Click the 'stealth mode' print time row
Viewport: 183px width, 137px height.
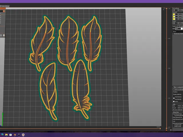point(178,126)
